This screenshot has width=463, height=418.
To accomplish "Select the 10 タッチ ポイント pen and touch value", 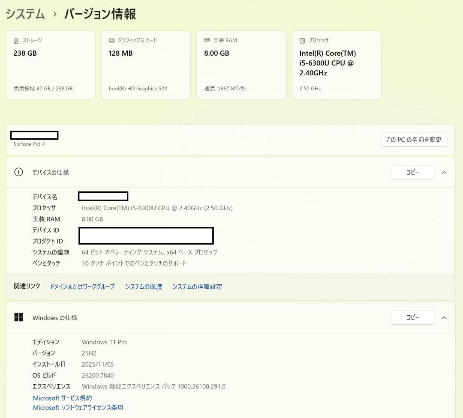I will click(134, 263).
